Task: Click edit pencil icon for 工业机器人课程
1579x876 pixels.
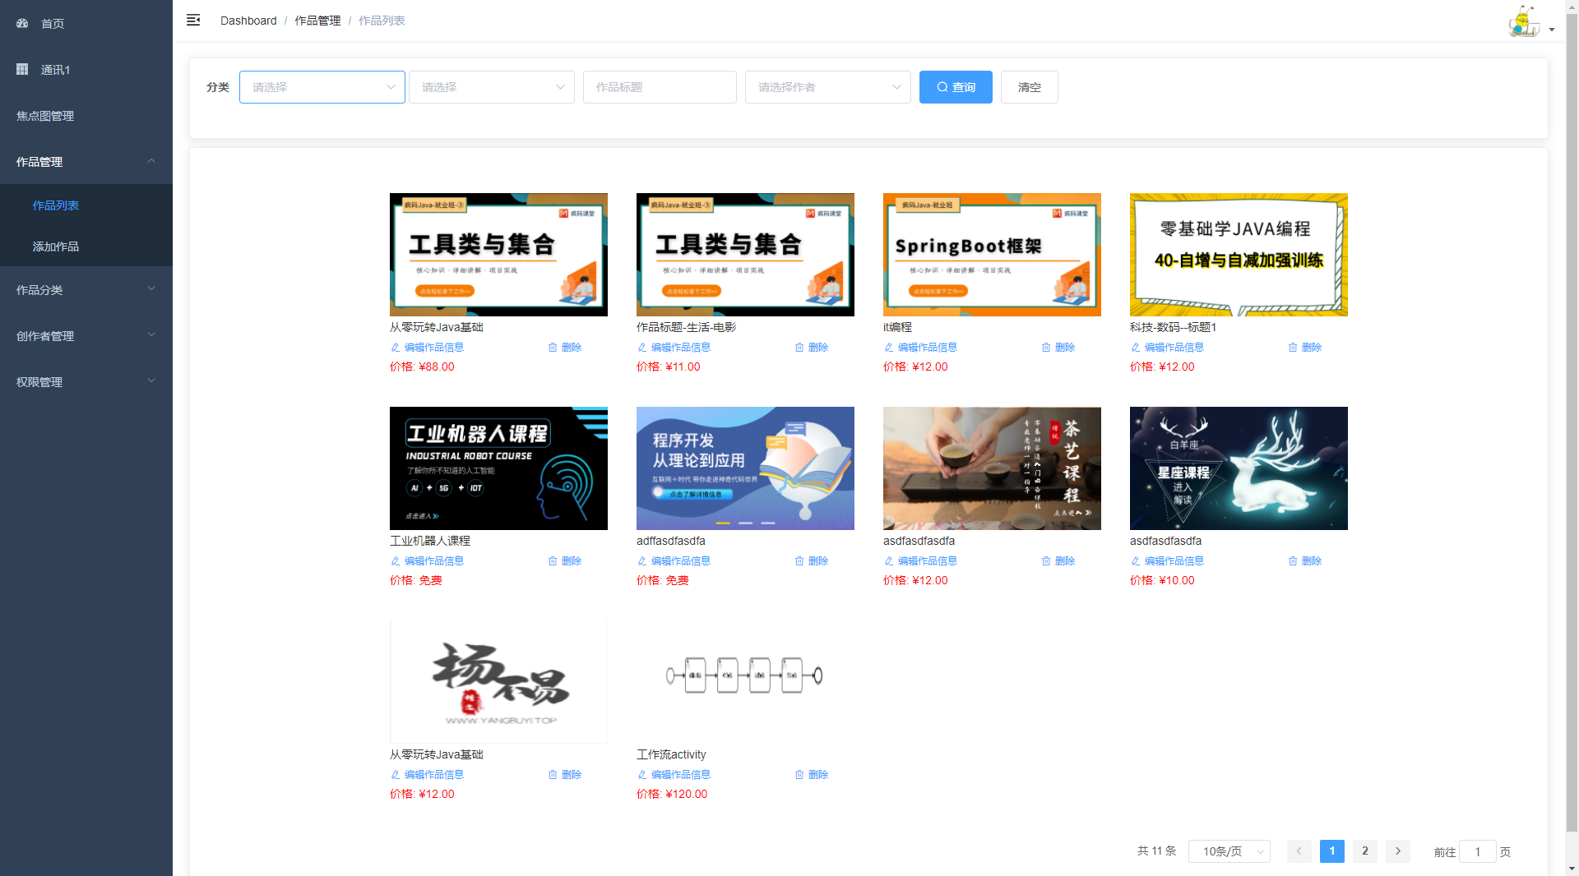Action: tap(395, 561)
